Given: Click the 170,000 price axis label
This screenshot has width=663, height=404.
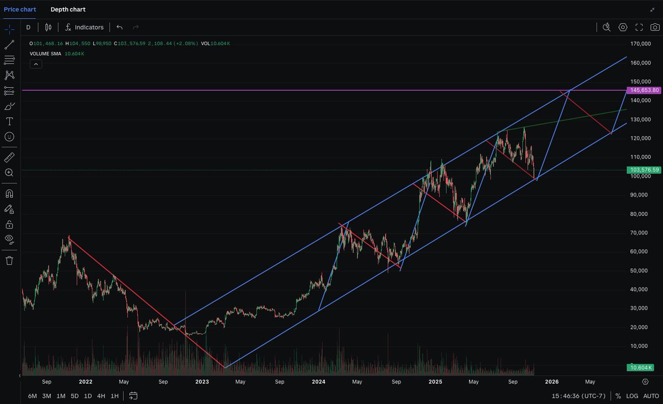Looking at the screenshot, I should (x=641, y=43).
